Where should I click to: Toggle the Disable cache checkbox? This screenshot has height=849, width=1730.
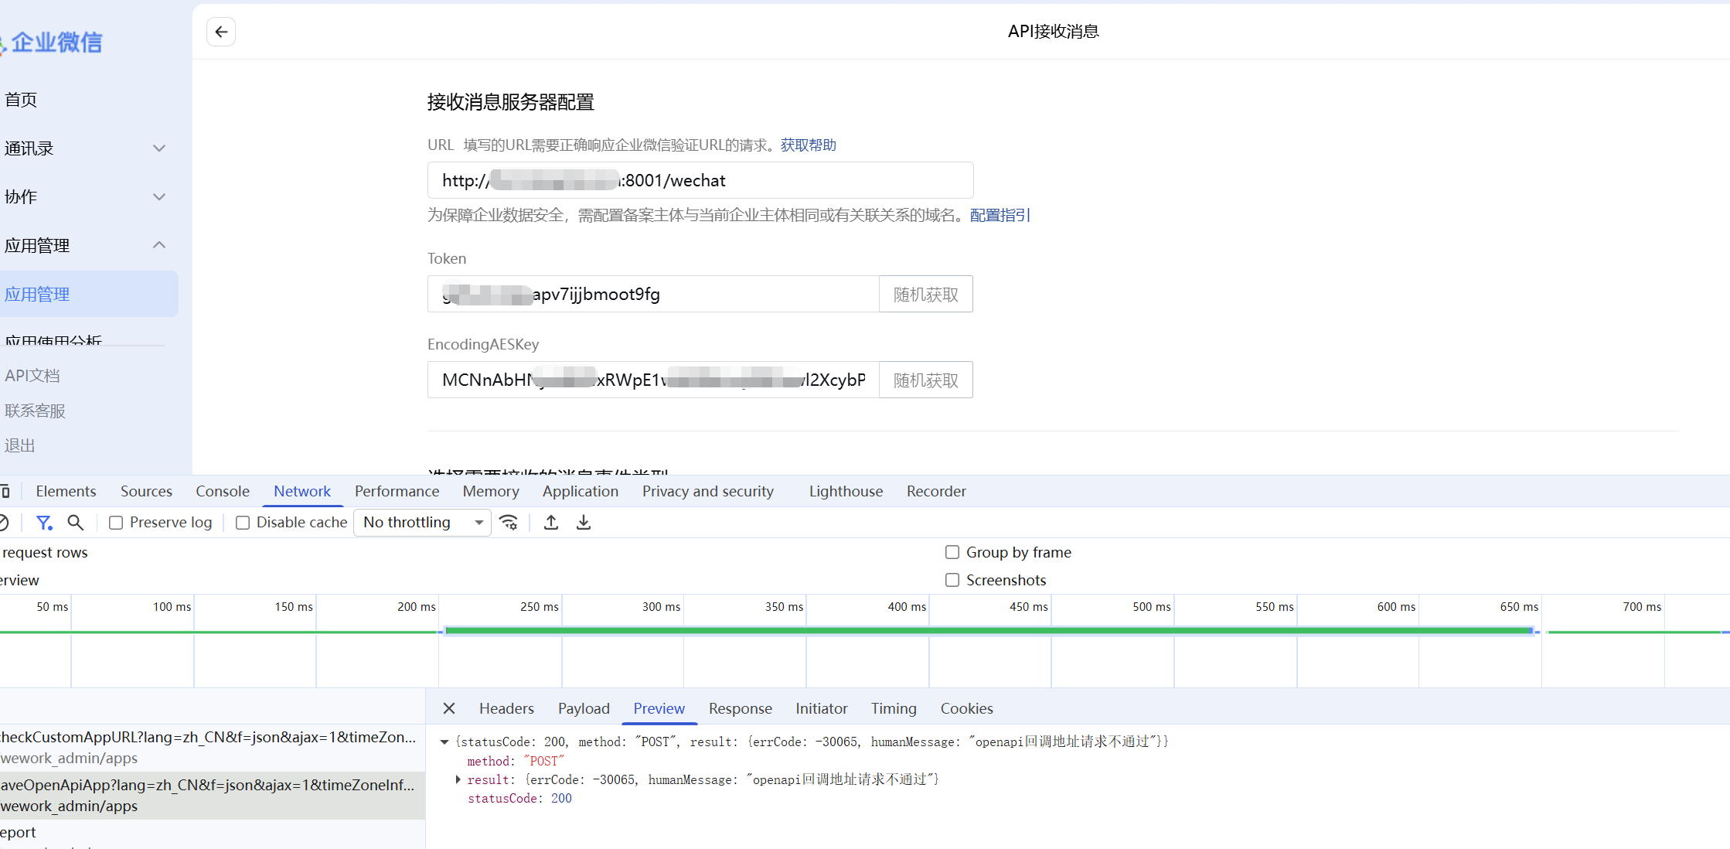click(x=243, y=523)
